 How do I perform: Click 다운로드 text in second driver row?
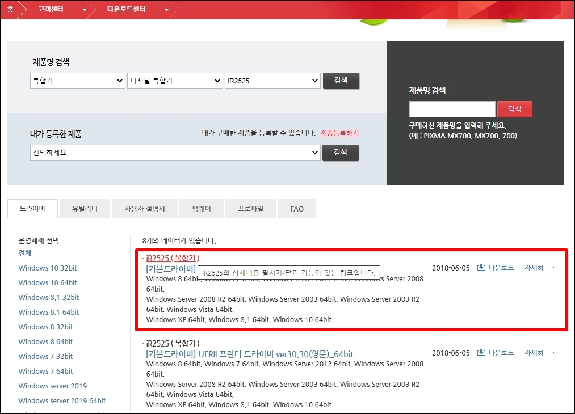(501, 353)
